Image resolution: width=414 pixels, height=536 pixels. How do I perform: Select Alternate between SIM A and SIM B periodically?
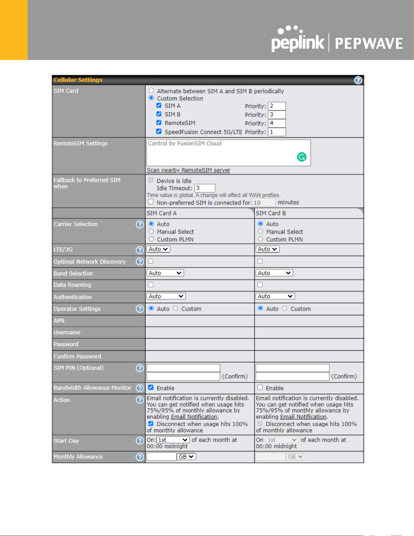151,90
